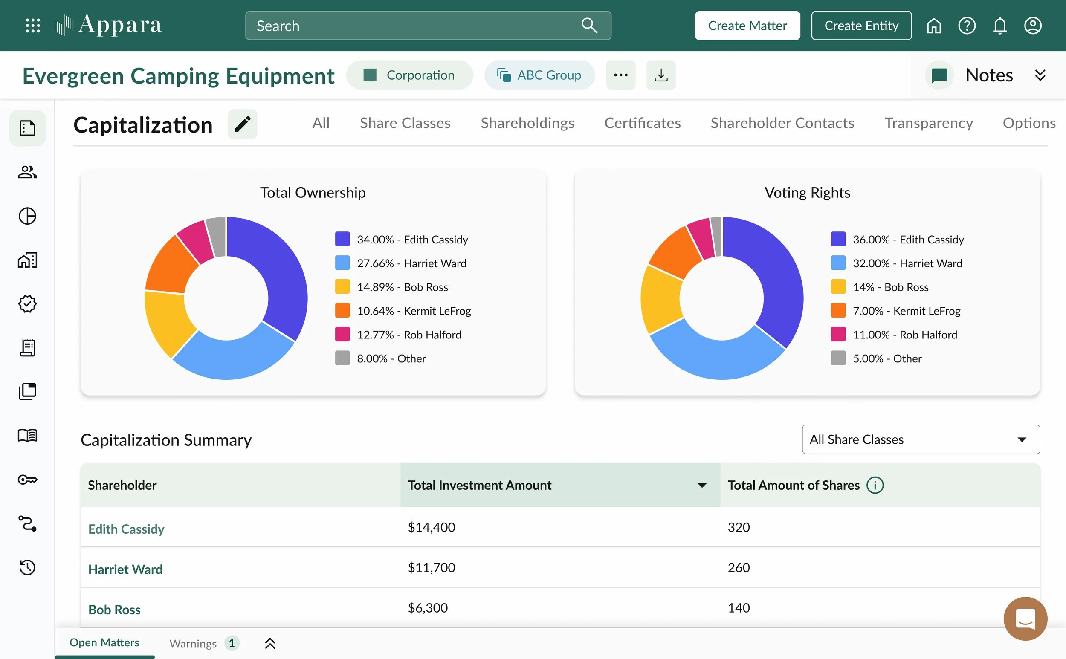Open the chat support bubble
The height and width of the screenshot is (659, 1066).
(1025, 619)
